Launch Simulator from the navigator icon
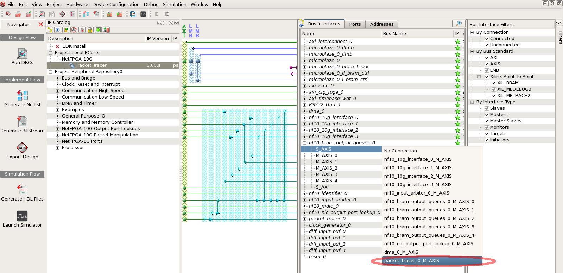This screenshot has height=273, width=563. 22,216
